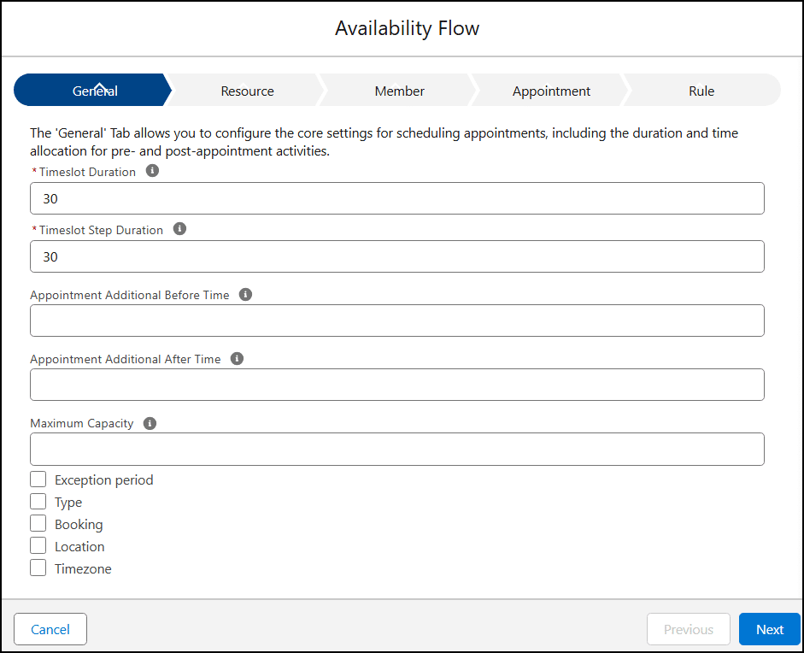Click the Maximum Capacity info icon
The image size is (804, 653).
point(150,423)
